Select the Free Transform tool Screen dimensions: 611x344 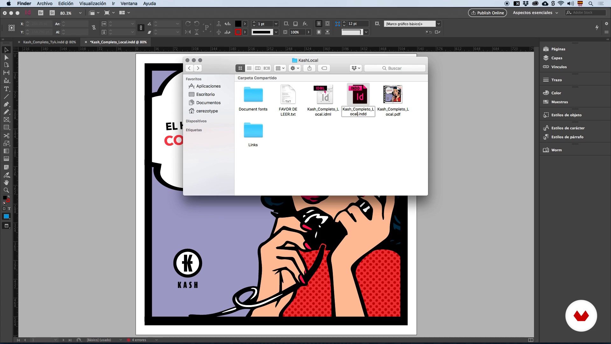[6, 143]
